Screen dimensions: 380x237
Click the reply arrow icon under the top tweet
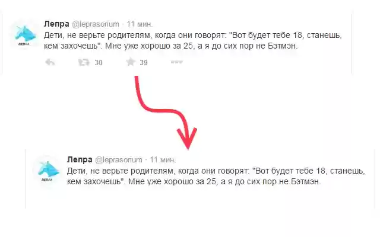(50, 62)
